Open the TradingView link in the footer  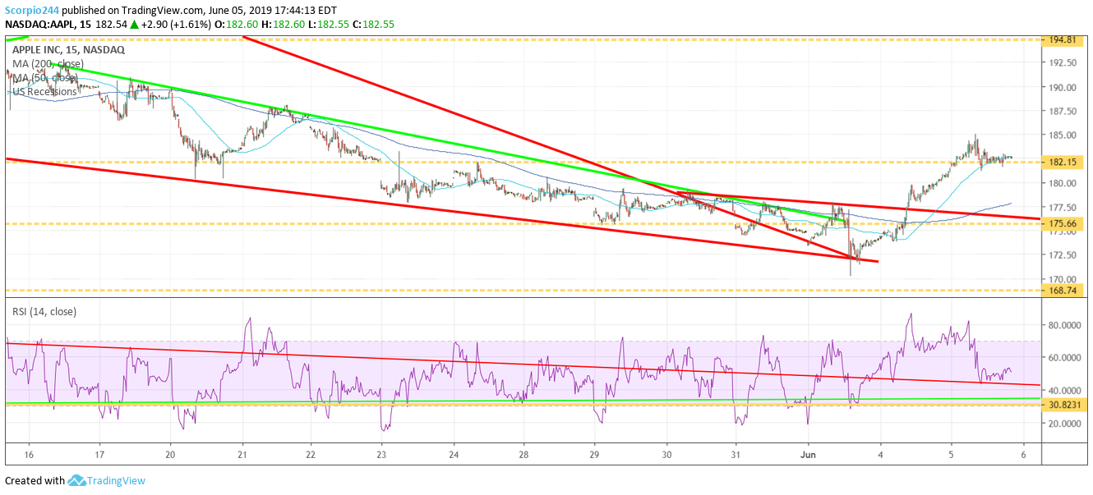[116, 480]
